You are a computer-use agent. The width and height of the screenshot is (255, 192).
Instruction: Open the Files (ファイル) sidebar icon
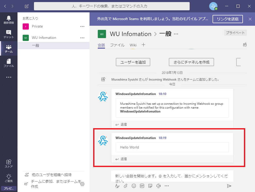tap(9, 63)
